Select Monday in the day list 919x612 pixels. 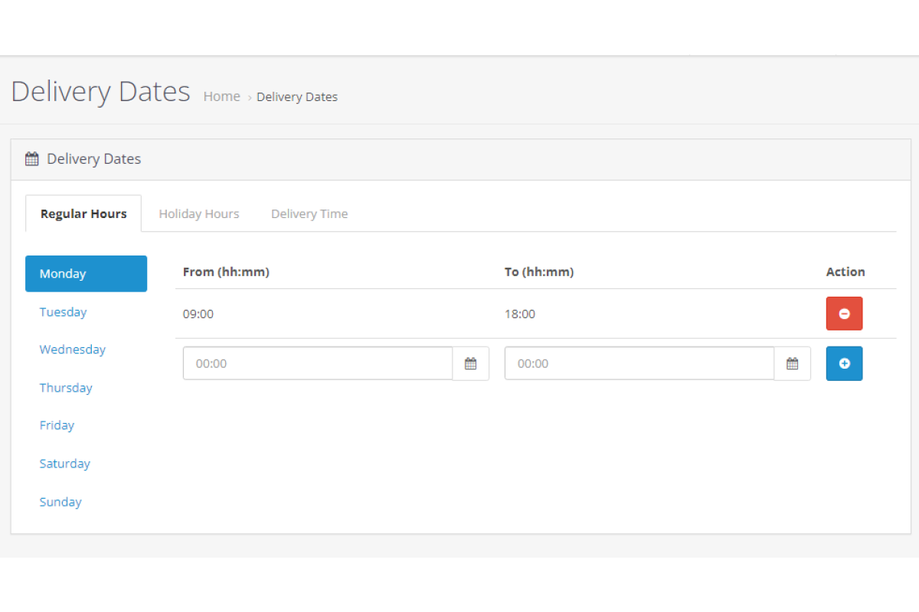(86, 274)
